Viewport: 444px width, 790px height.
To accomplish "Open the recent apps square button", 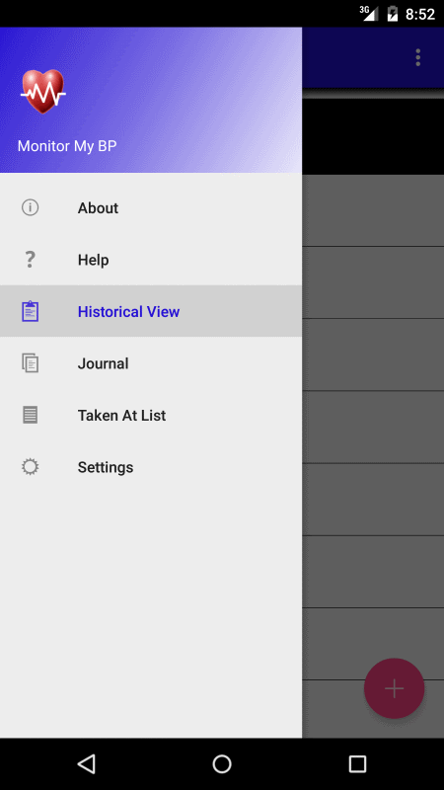I will (357, 763).
